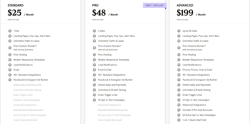The height and width of the screenshot is (124, 250).
Task: Click checkmark next to Pro '3 Sites'
Action: (x=94, y=31)
